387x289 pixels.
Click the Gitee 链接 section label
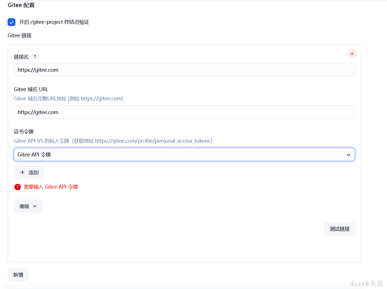[20, 36]
